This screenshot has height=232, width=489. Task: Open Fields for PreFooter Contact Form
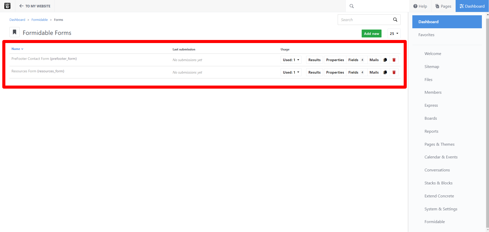coord(357,60)
